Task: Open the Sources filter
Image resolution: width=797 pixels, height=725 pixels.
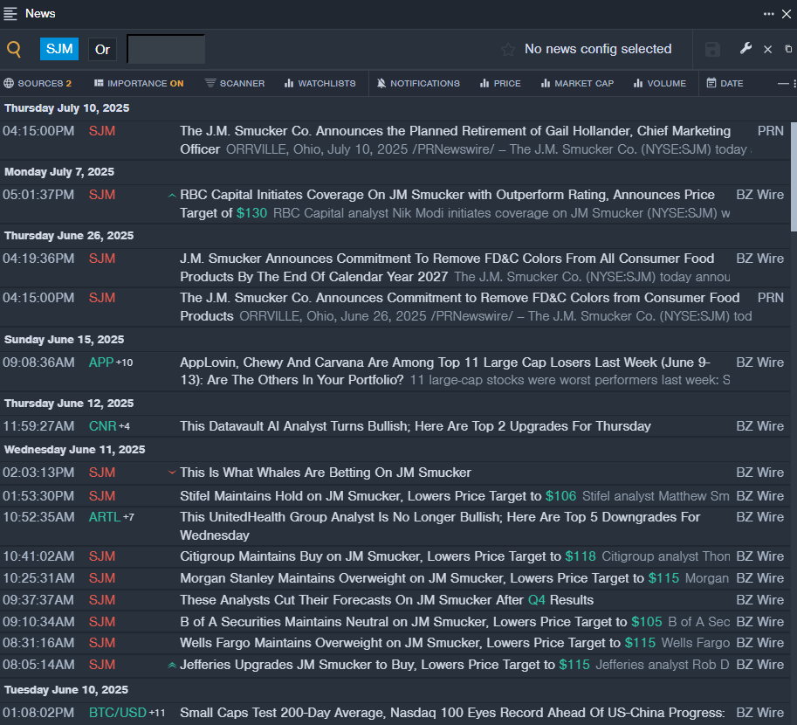Action: (38, 84)
